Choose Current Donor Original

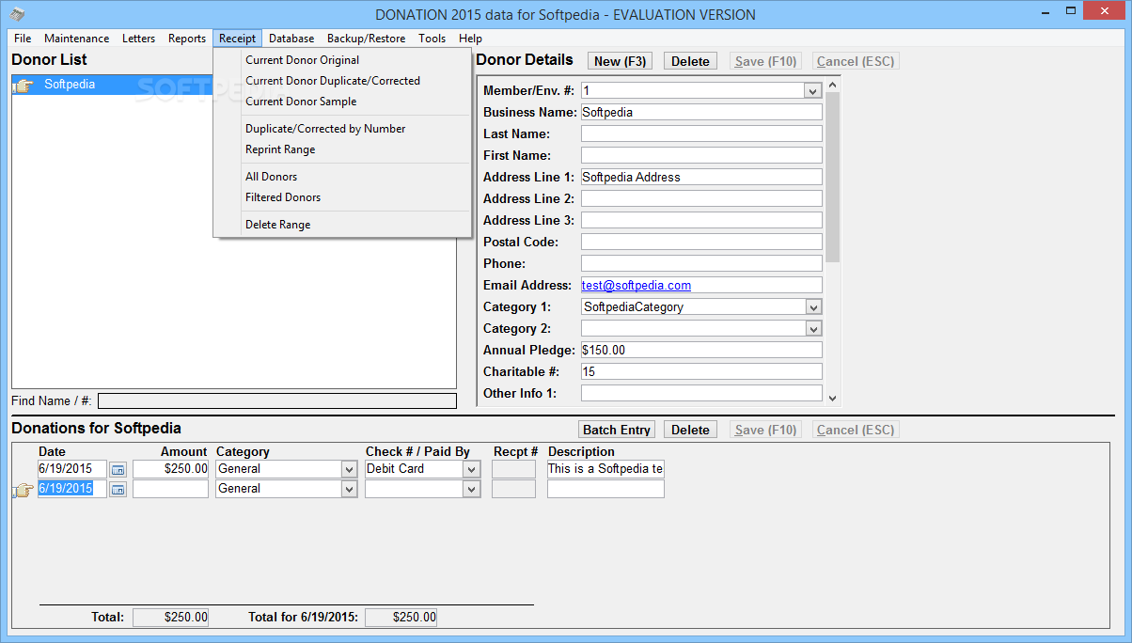tap(342, 60)
